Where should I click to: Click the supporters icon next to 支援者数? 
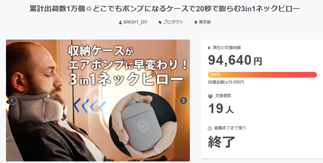click(x=210, y=96)
